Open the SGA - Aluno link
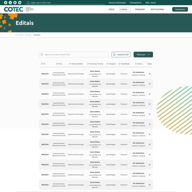 (x=151, y=3)
